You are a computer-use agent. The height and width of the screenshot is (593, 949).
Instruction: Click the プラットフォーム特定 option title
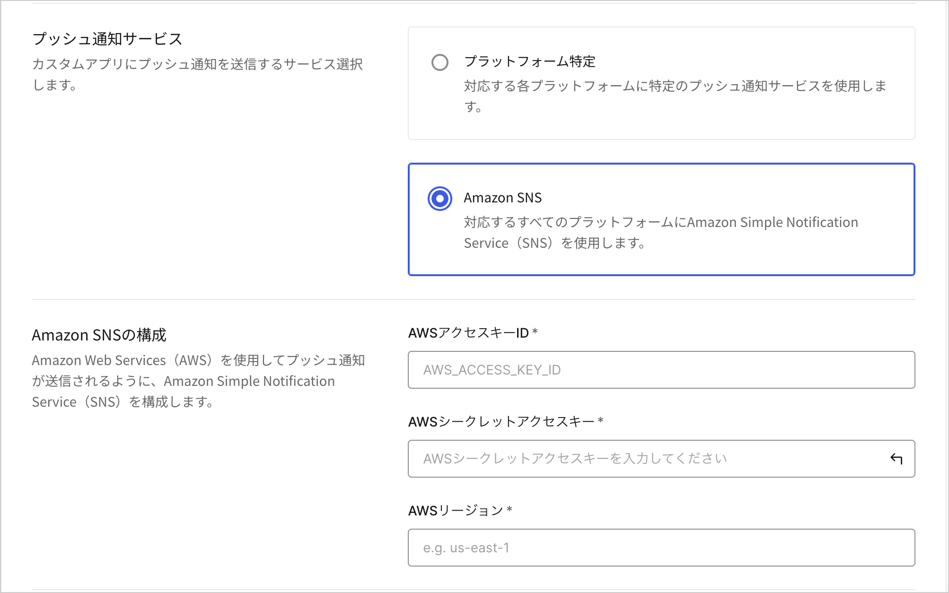529,61
